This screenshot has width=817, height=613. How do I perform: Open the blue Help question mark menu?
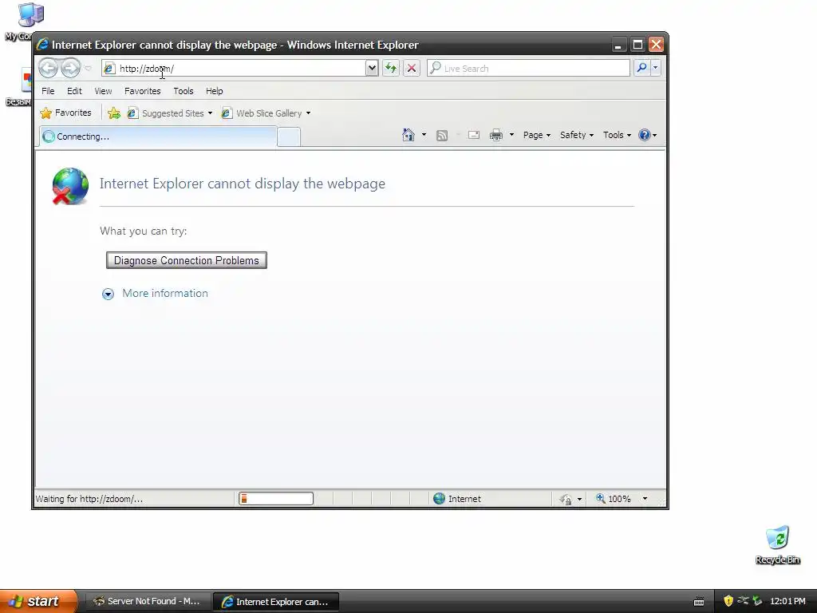pyautogui.click(x=648, y=135)
